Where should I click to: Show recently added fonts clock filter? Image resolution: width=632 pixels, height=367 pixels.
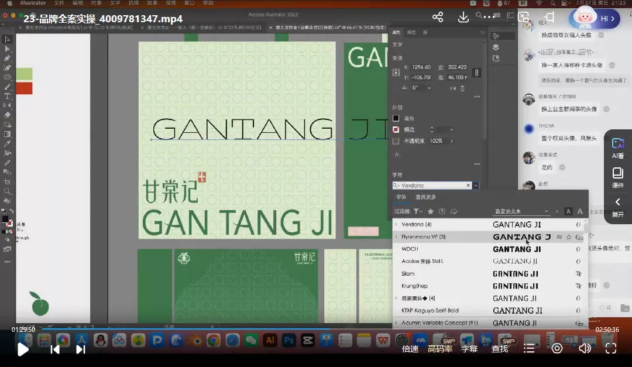(442, 211)
